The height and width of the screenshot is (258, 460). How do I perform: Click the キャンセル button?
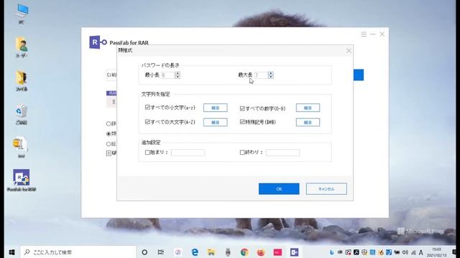(326, 189)
